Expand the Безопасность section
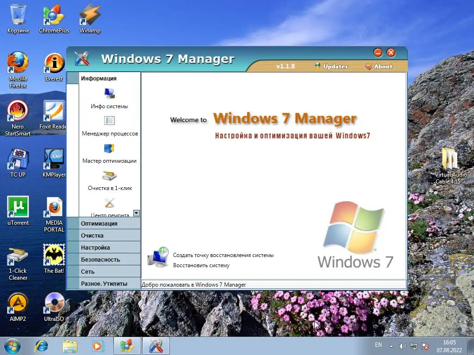This screenshot has height=355, width=474. click(104, 260)
